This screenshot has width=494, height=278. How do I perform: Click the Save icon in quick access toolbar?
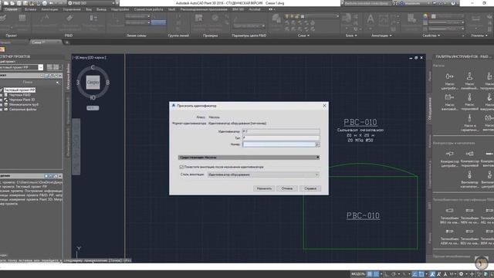[x=19, y=3]
